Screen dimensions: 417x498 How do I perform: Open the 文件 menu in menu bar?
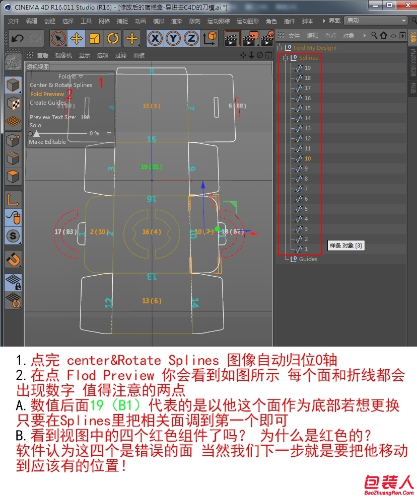pos(14,21)
